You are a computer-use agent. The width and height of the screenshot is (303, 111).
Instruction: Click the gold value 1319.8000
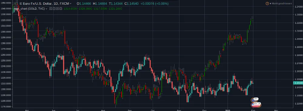coord(70,9)
